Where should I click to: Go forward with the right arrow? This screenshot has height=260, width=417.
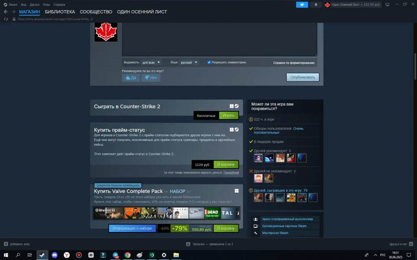(13, 12)
